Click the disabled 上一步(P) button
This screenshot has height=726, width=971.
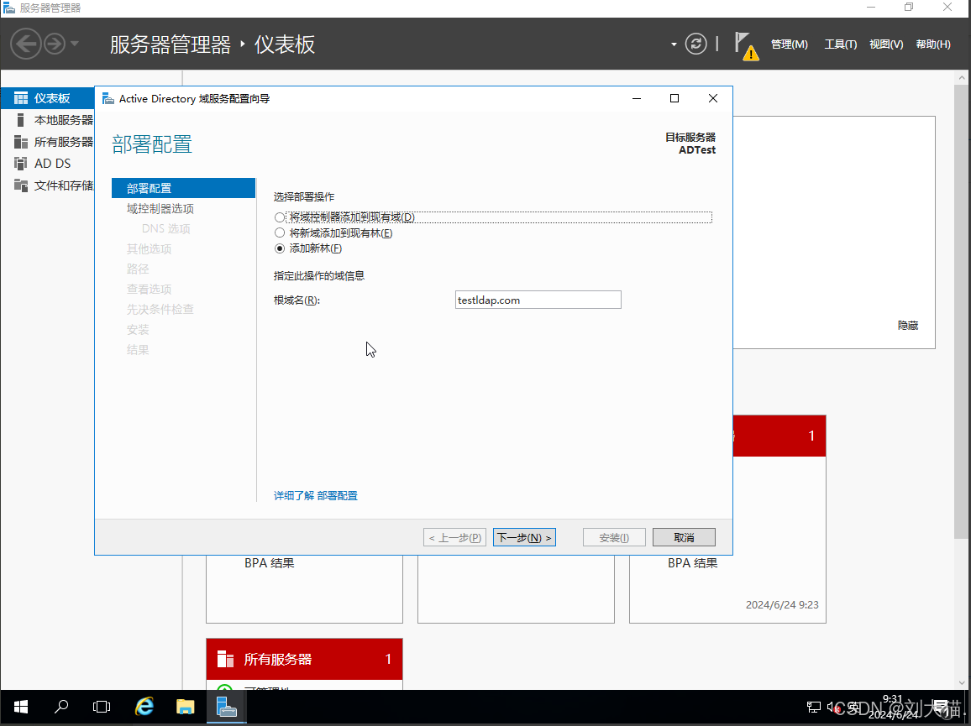[x=455, y=537]
